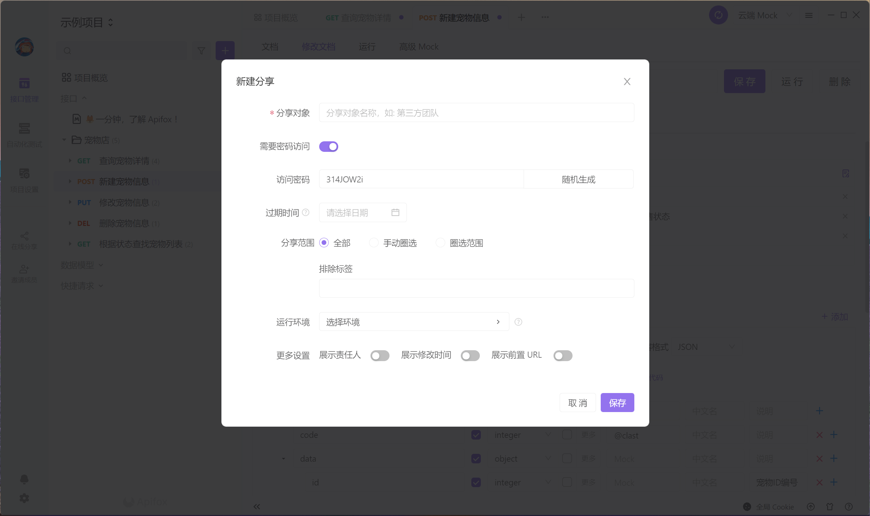Select 接口管理 in the left sidebar

coord(24,89)
